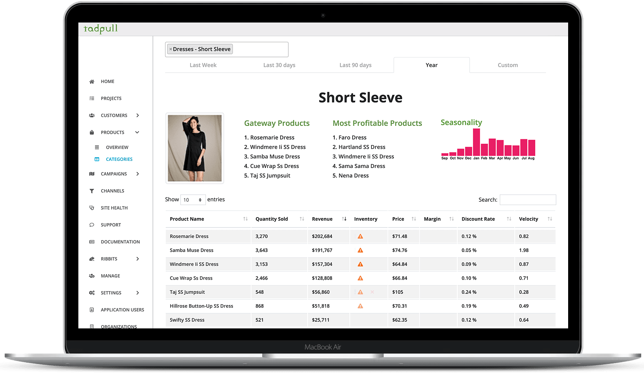
Task: Select the Projects icon in the sidebar
Action: click(92, 98)
